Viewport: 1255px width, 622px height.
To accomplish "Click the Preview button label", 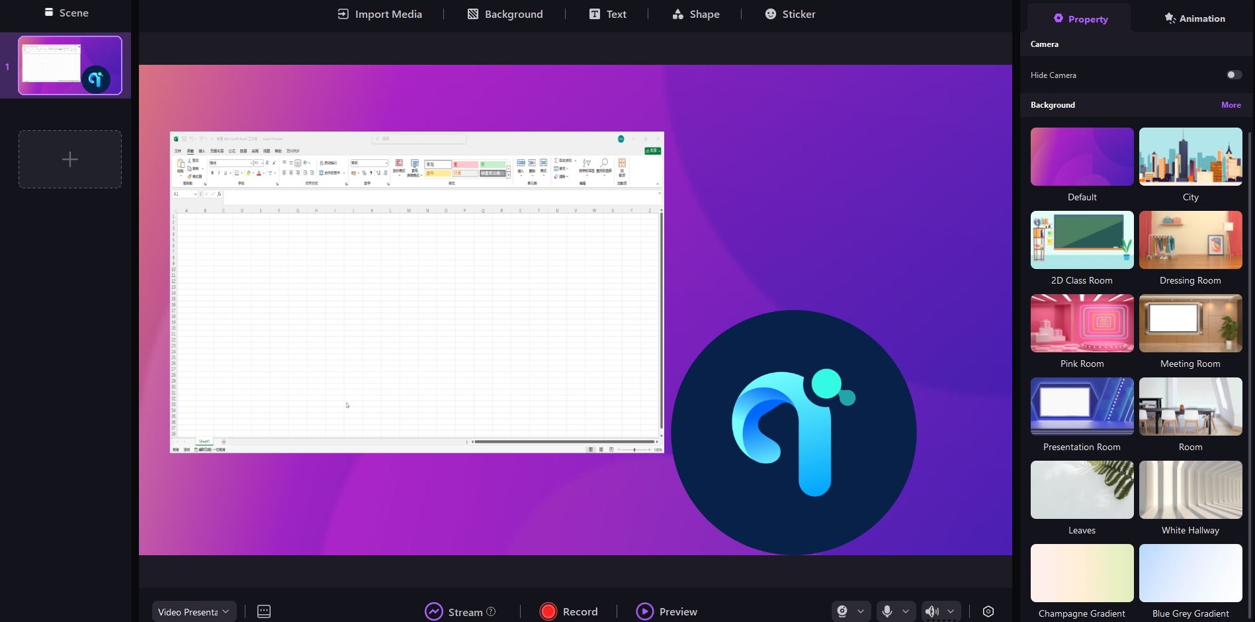I will [678, 612].
